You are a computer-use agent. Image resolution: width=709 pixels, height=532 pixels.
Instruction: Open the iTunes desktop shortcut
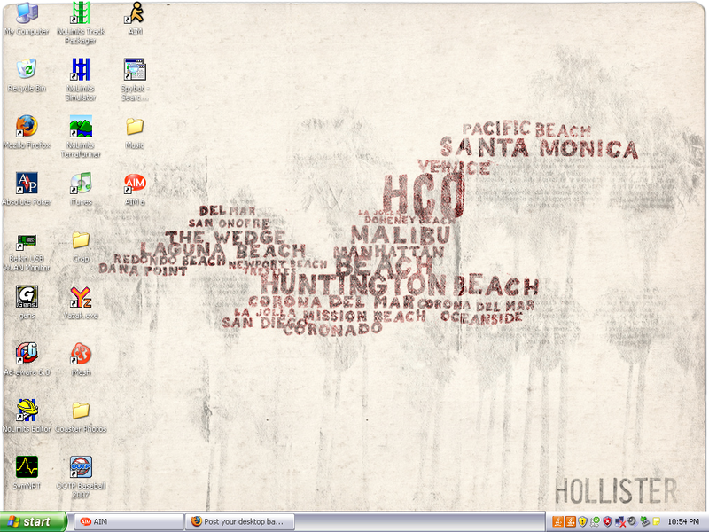(81, 189)
